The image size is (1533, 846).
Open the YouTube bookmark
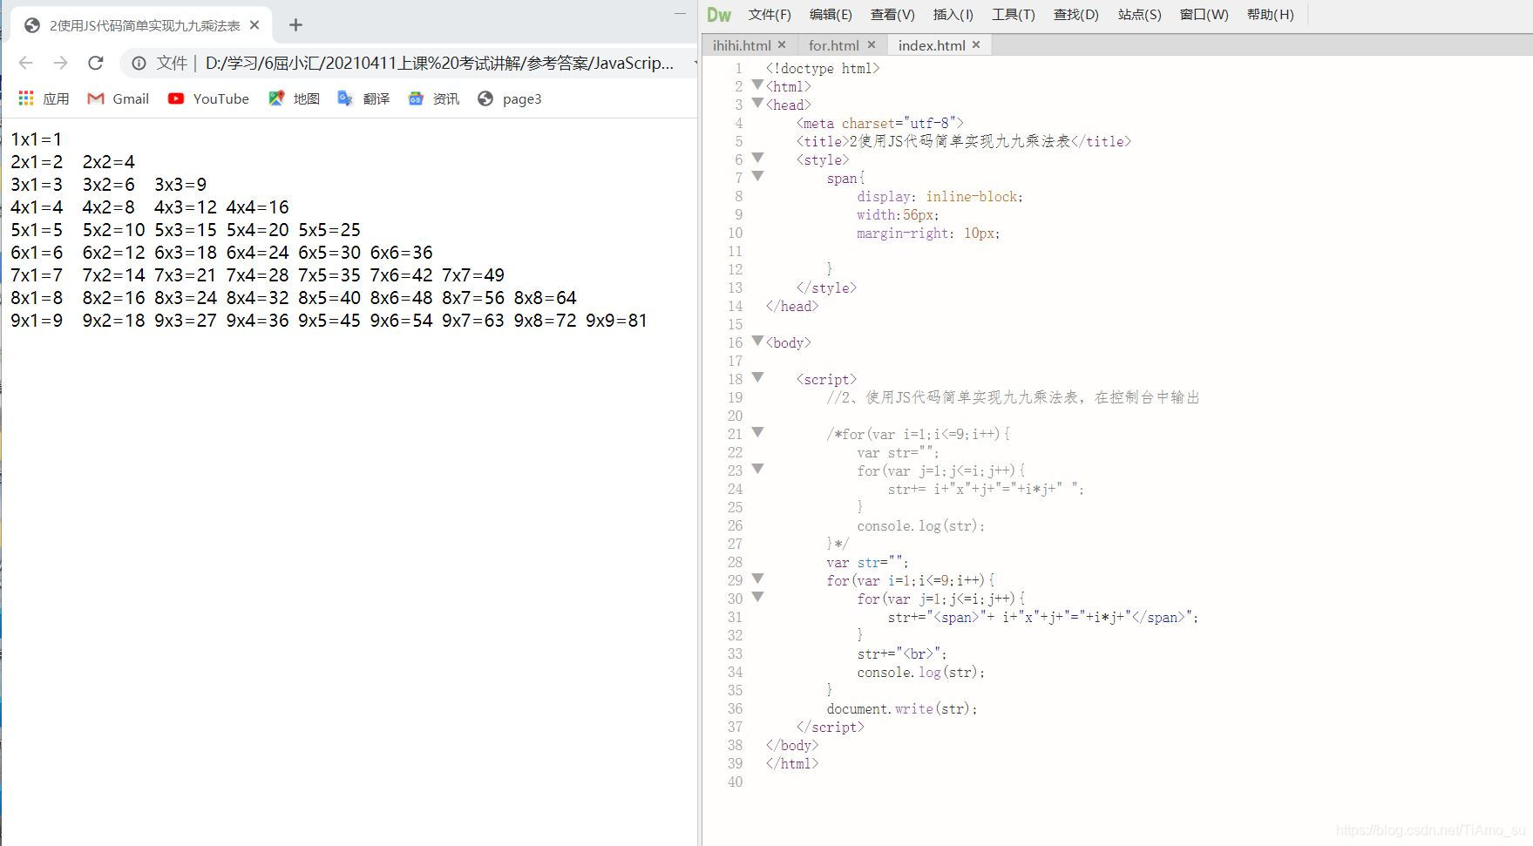point(207,98)
